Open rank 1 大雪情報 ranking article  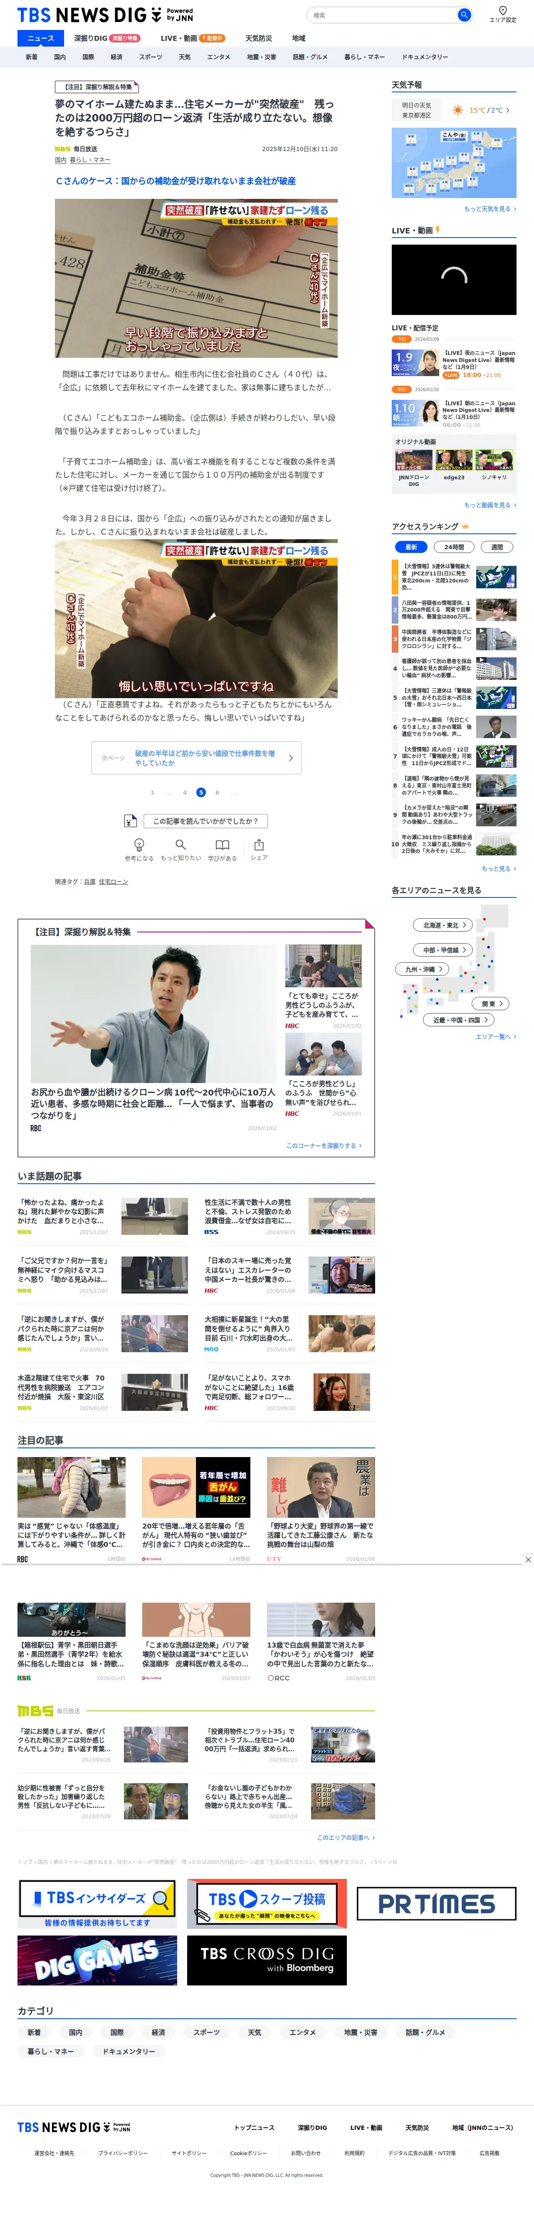click(453, 577)
